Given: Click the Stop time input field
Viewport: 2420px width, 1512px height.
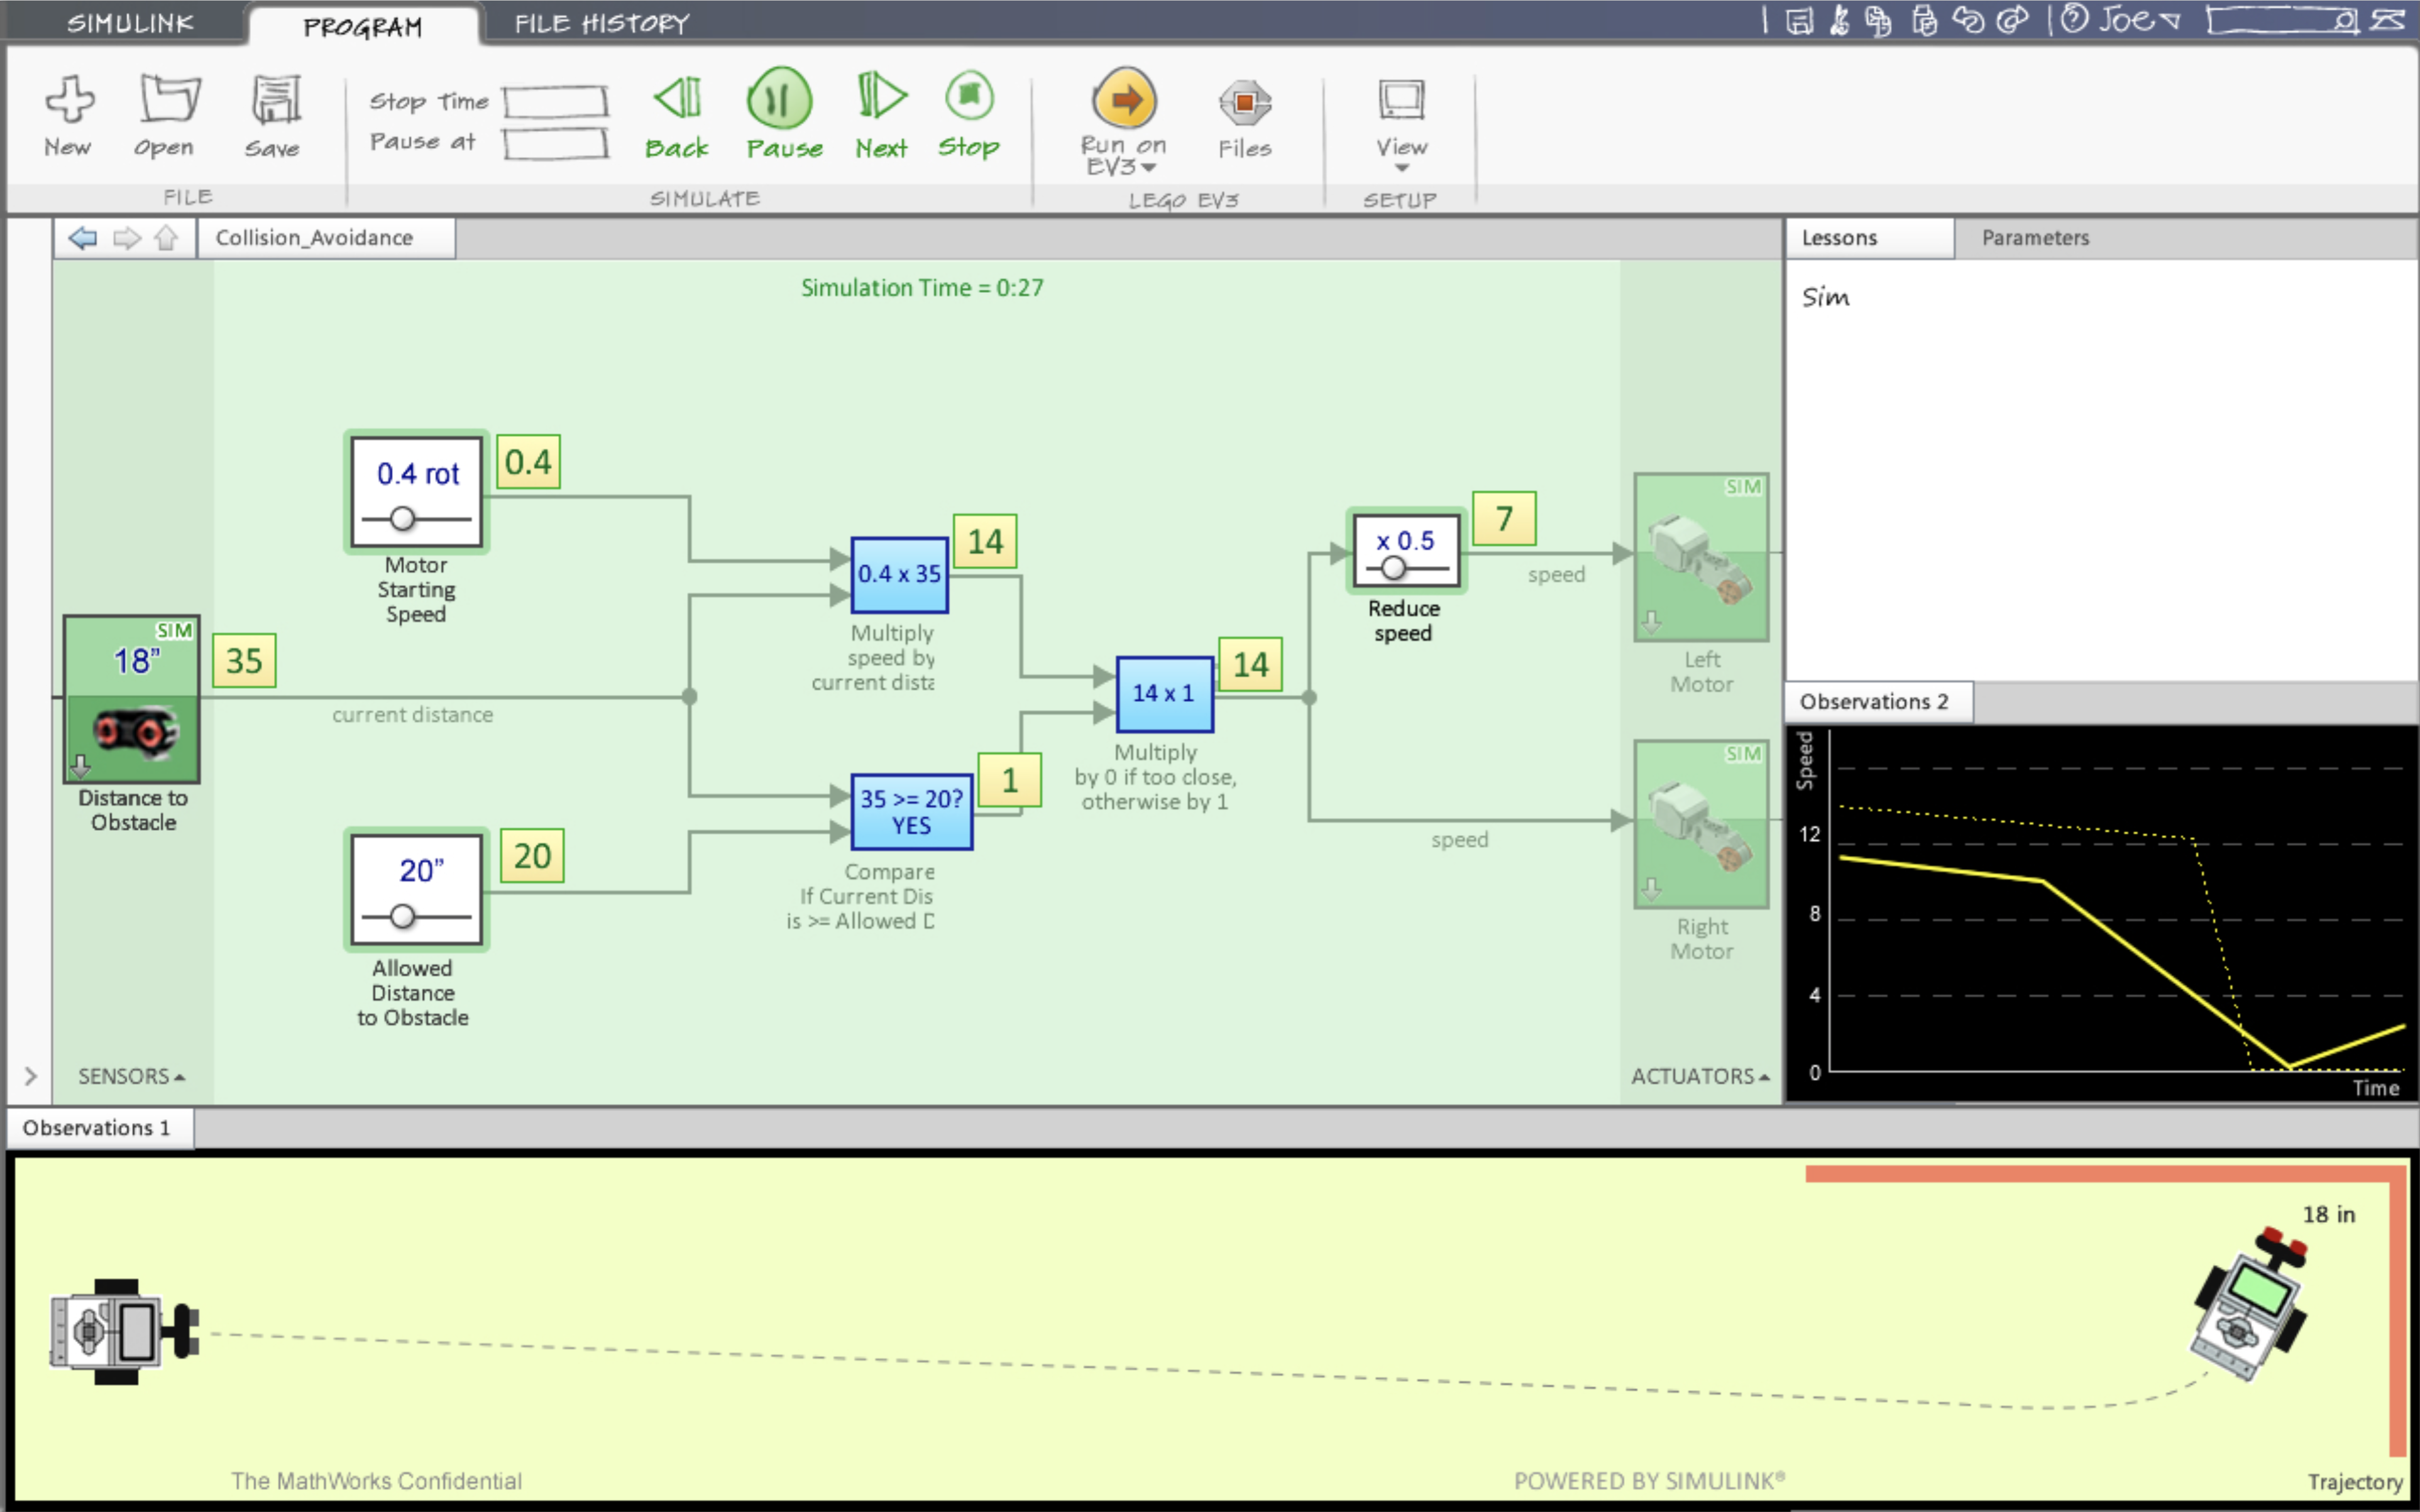Looking at the screenshot, I should point(555,102).
